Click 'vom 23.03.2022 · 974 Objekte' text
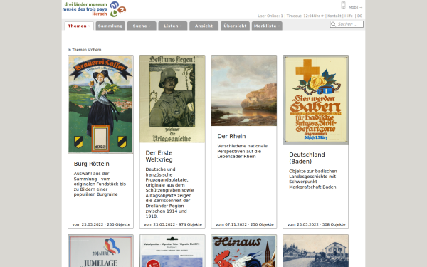The width and height of the screenshot is (427, 267). 173,224
